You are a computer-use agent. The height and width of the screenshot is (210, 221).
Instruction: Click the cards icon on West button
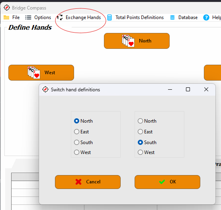pos(34,73)
